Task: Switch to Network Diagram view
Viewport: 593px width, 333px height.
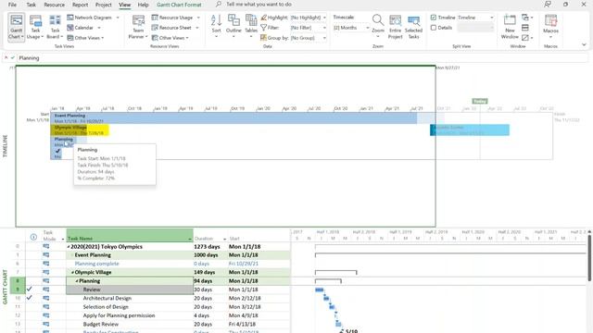Action: 93,18
